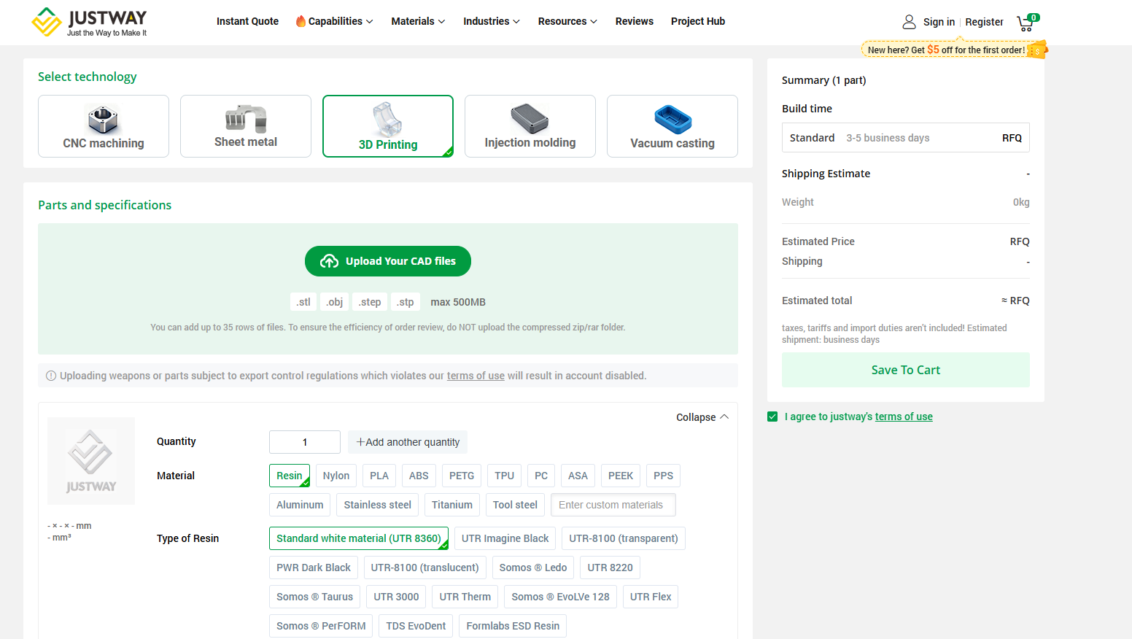
Task: Open the Reviews page
Action: coord(635,21)
